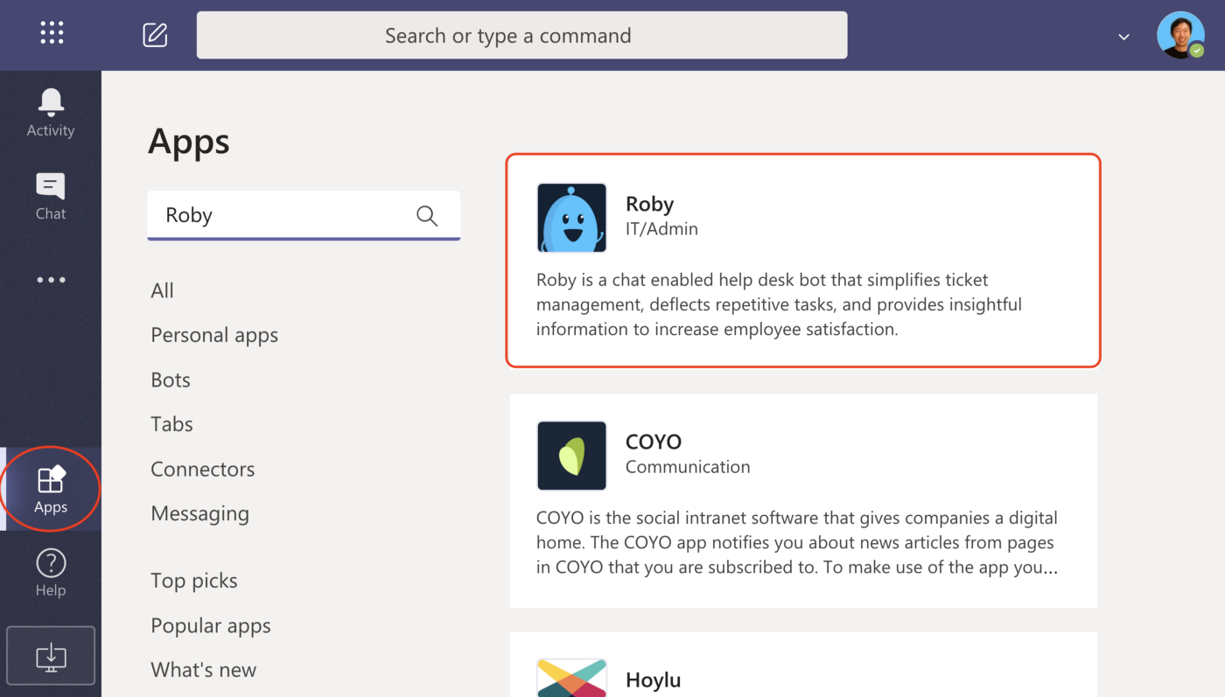The image size is (1225, 697).
Task: Filter by Messaging category
Action: pos(199,513)
